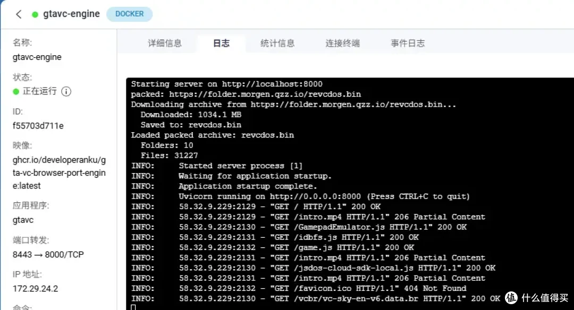Click the application name gtavc

[x=23, y=220]
